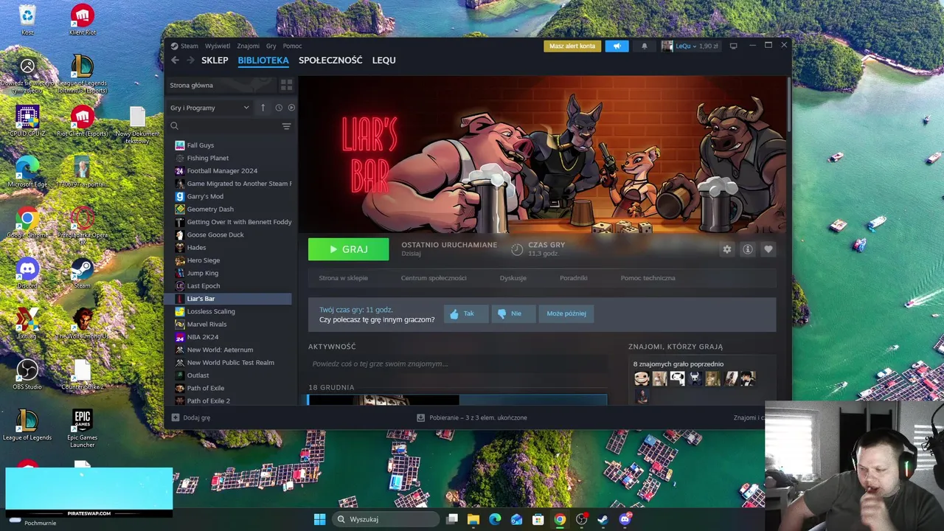The image size is (944, 531).
Task: Open Epic Games Launcher desktop icon
Action: [82, 428]
